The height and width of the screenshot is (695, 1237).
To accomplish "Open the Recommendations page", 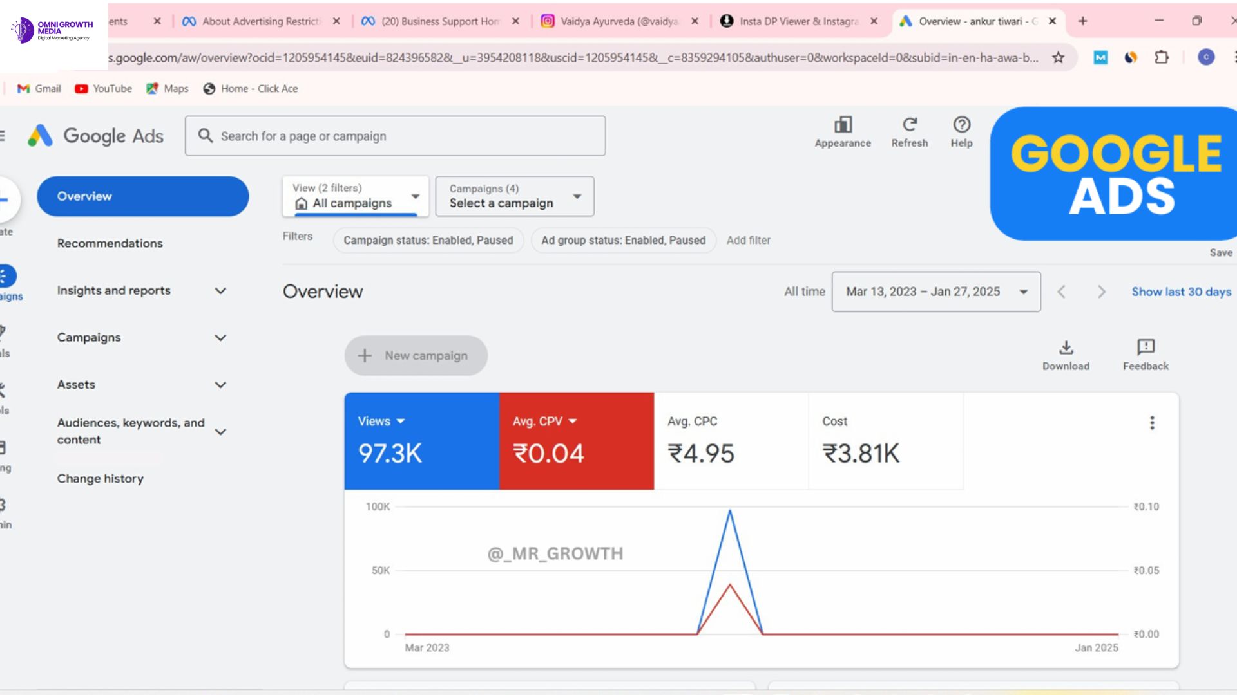I will [x=110, y=243].
